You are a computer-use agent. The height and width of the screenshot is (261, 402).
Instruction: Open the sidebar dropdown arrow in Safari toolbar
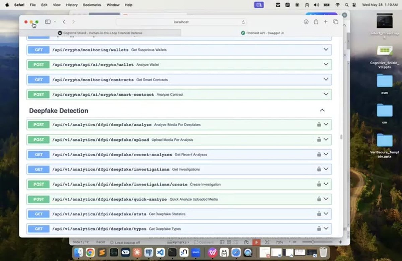click(55, 22)
